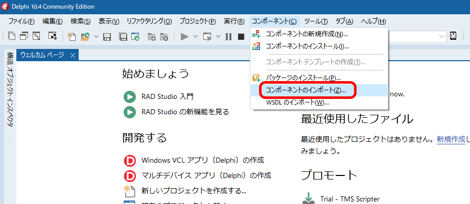The width and height of the screenshot is (470, 204).
Task: Click play icon beside RAD Studio 入門
Action: [129, 97]
